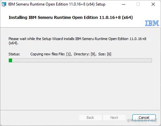Click the disabled Next button
Image resolution: width=161 pixels, height=126 pixels.
[x=114, y=118]
